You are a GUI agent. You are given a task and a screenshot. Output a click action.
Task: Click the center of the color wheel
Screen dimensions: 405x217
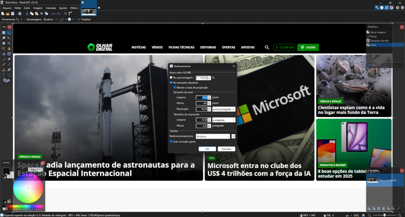click(x=28, y=188)
